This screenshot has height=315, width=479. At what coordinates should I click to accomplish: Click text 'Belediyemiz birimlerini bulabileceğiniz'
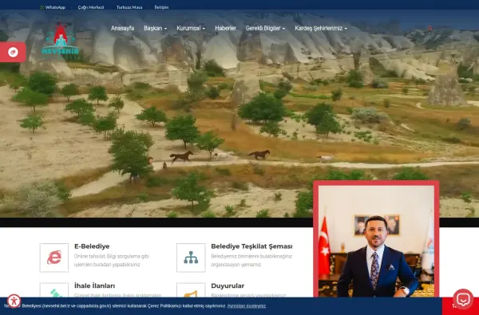(251, 257)
